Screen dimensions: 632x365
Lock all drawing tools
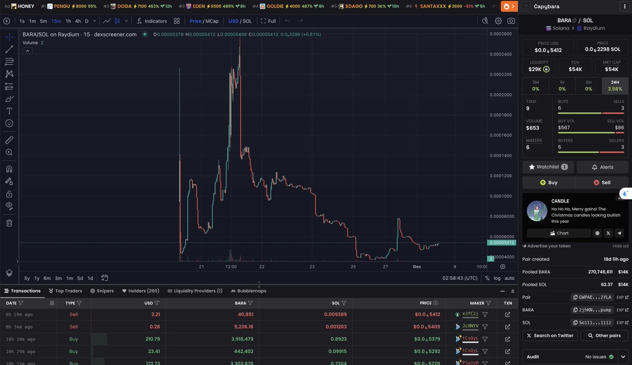[x=9, y=194]
